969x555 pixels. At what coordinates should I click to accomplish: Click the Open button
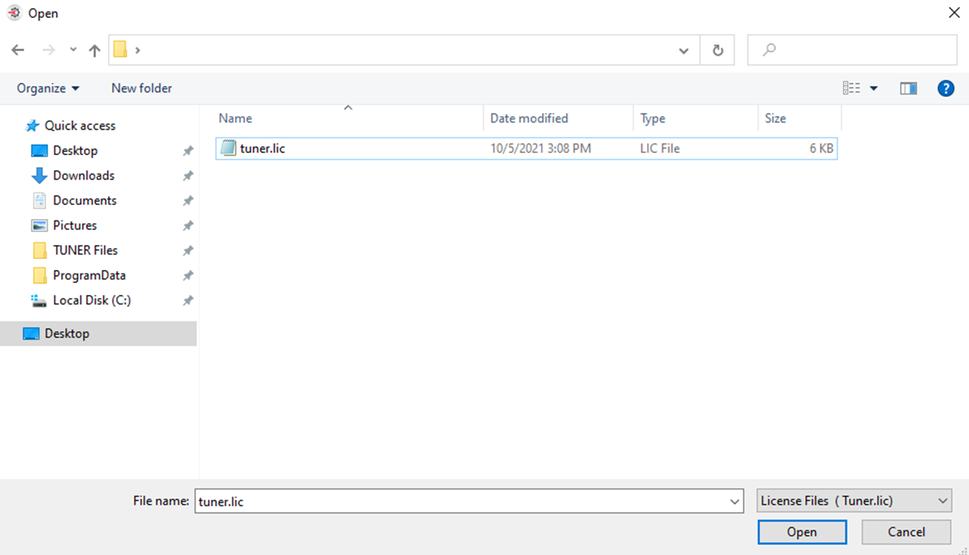(x=801, y=532)
